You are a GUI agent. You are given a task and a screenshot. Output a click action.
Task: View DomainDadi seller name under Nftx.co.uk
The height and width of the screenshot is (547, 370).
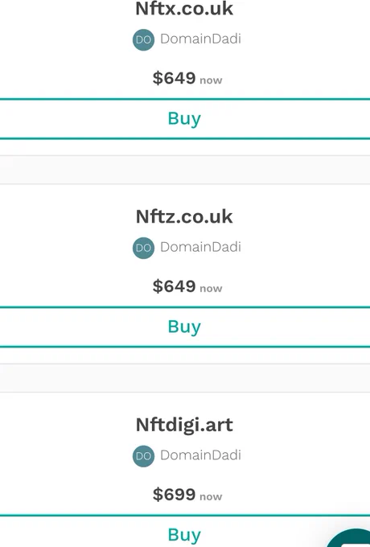200,39
